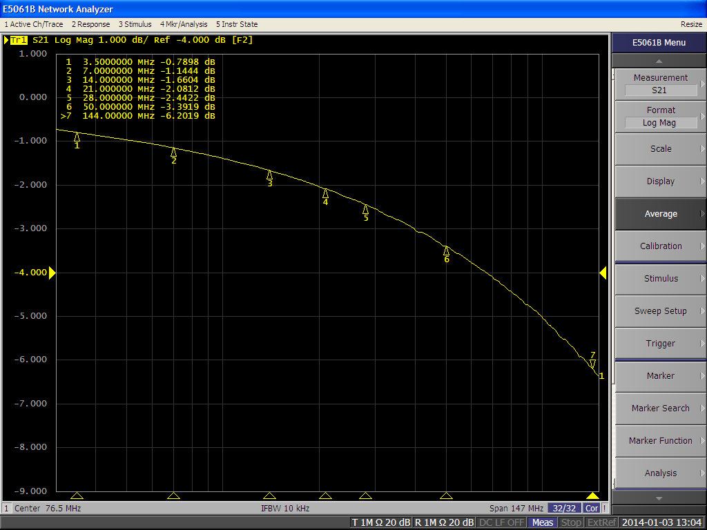Click the 1.000 dB/ scale value in trace header

tap(123, 40)
